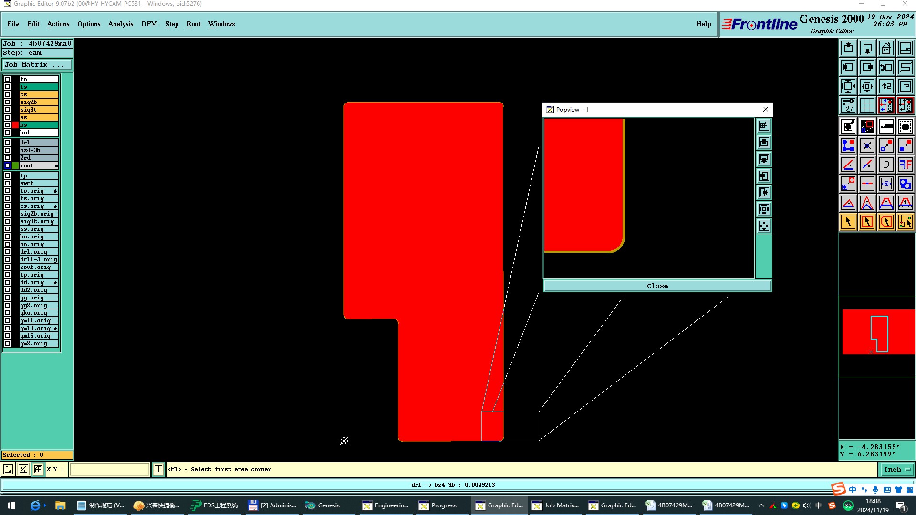Open the DFM menu
916x515 pixels.
[149, 24]
